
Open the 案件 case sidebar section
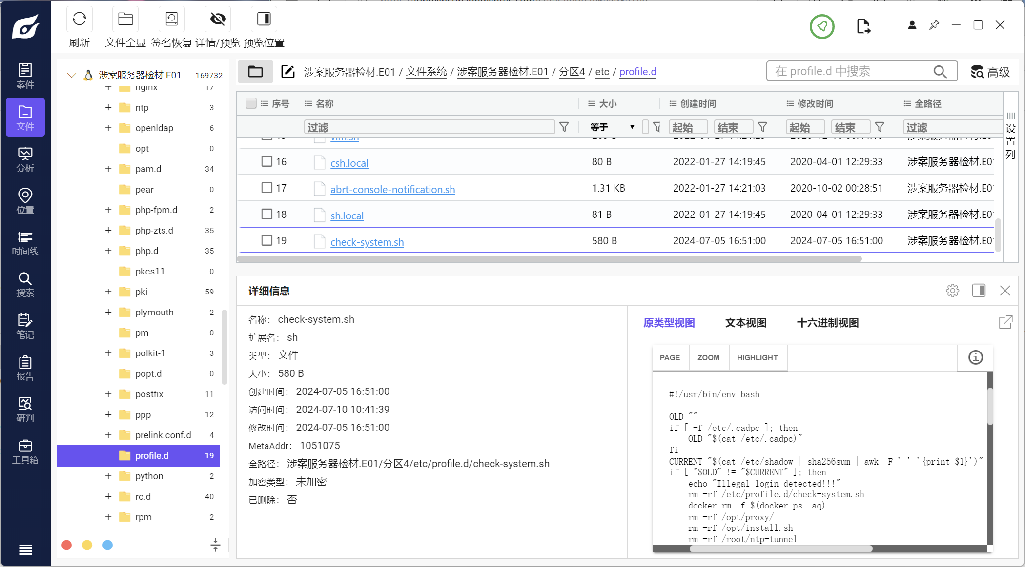click(x=25, y=76)
